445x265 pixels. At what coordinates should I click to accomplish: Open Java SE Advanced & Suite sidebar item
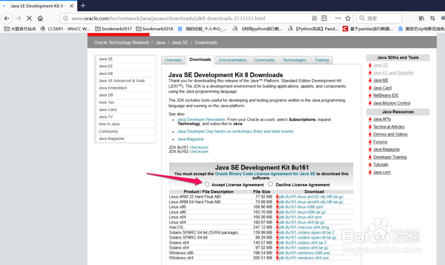[125, 81]
